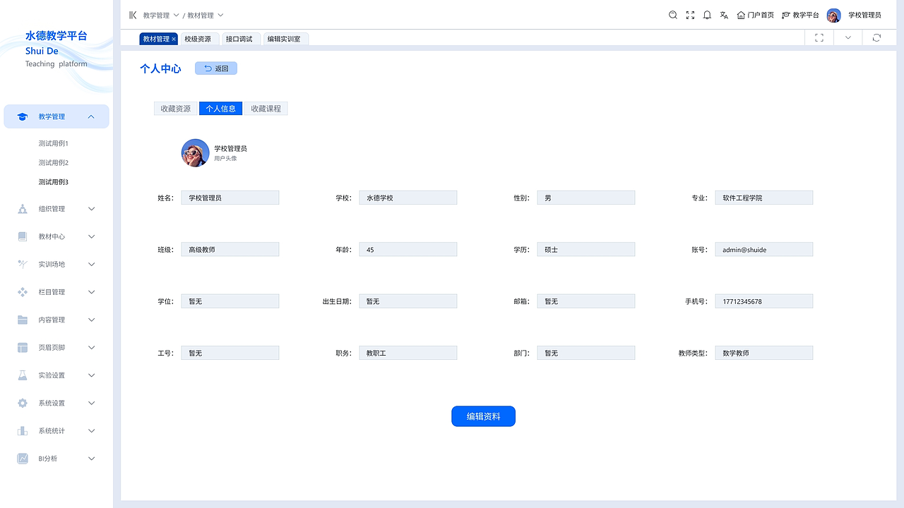Expand the 内容管理 chevron
The height and width of the screenshot is (508, 904).
(91, 320)
